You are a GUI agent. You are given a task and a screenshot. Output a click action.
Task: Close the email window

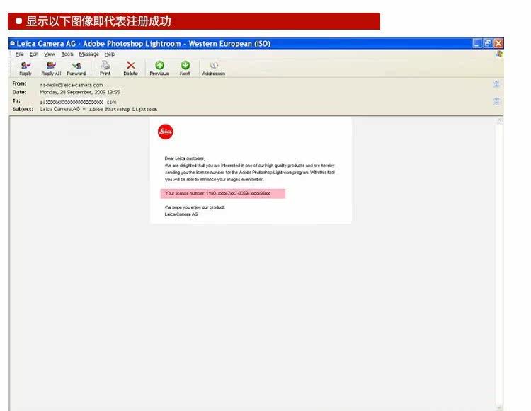tap(498, 43)
